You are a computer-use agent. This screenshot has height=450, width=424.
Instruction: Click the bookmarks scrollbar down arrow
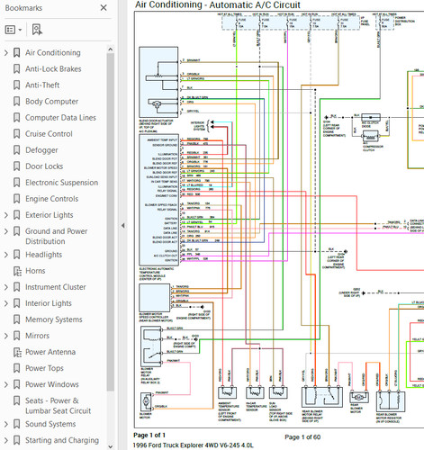pyautogui.click(x=110, y=446)
